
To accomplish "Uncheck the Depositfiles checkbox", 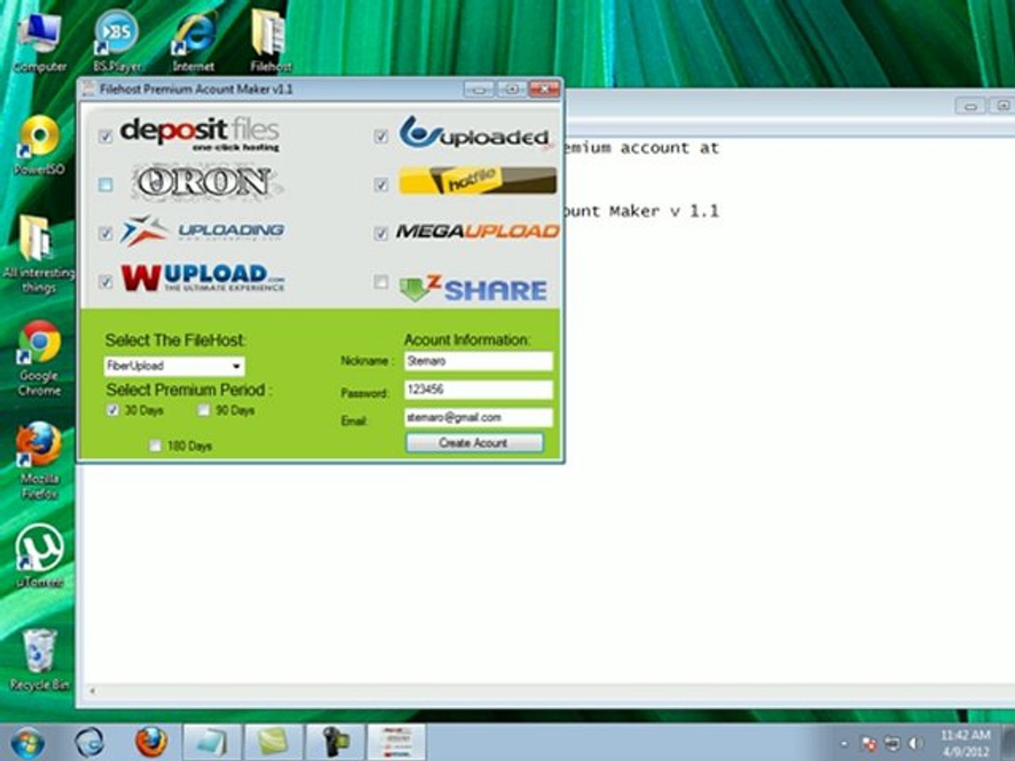I will point(106,136).
